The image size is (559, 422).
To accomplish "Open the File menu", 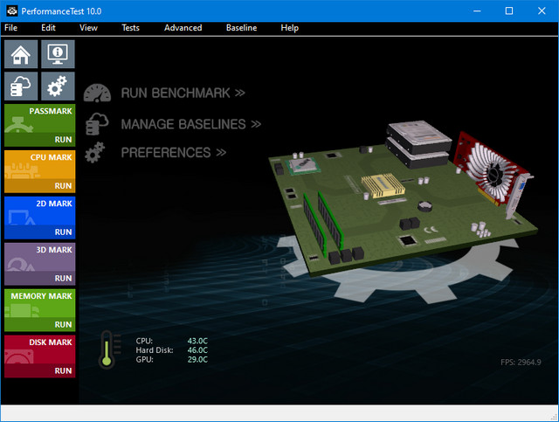I will tap(10, 28).
